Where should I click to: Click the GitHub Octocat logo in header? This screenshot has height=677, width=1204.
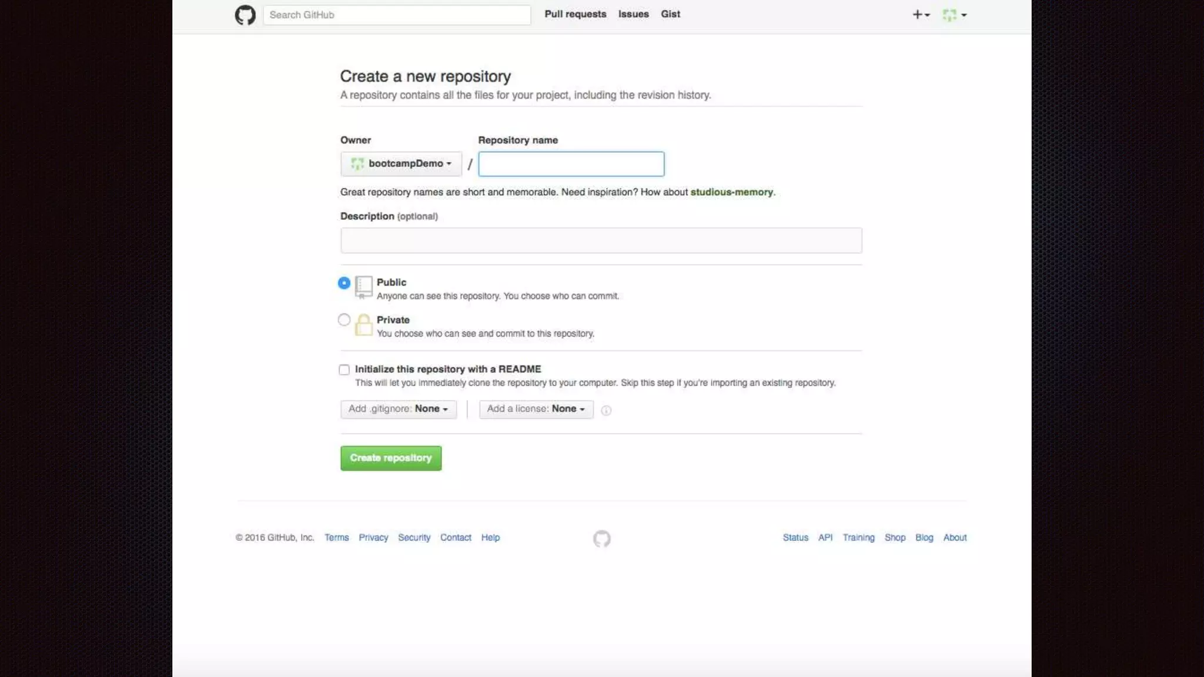pos(245,15)
